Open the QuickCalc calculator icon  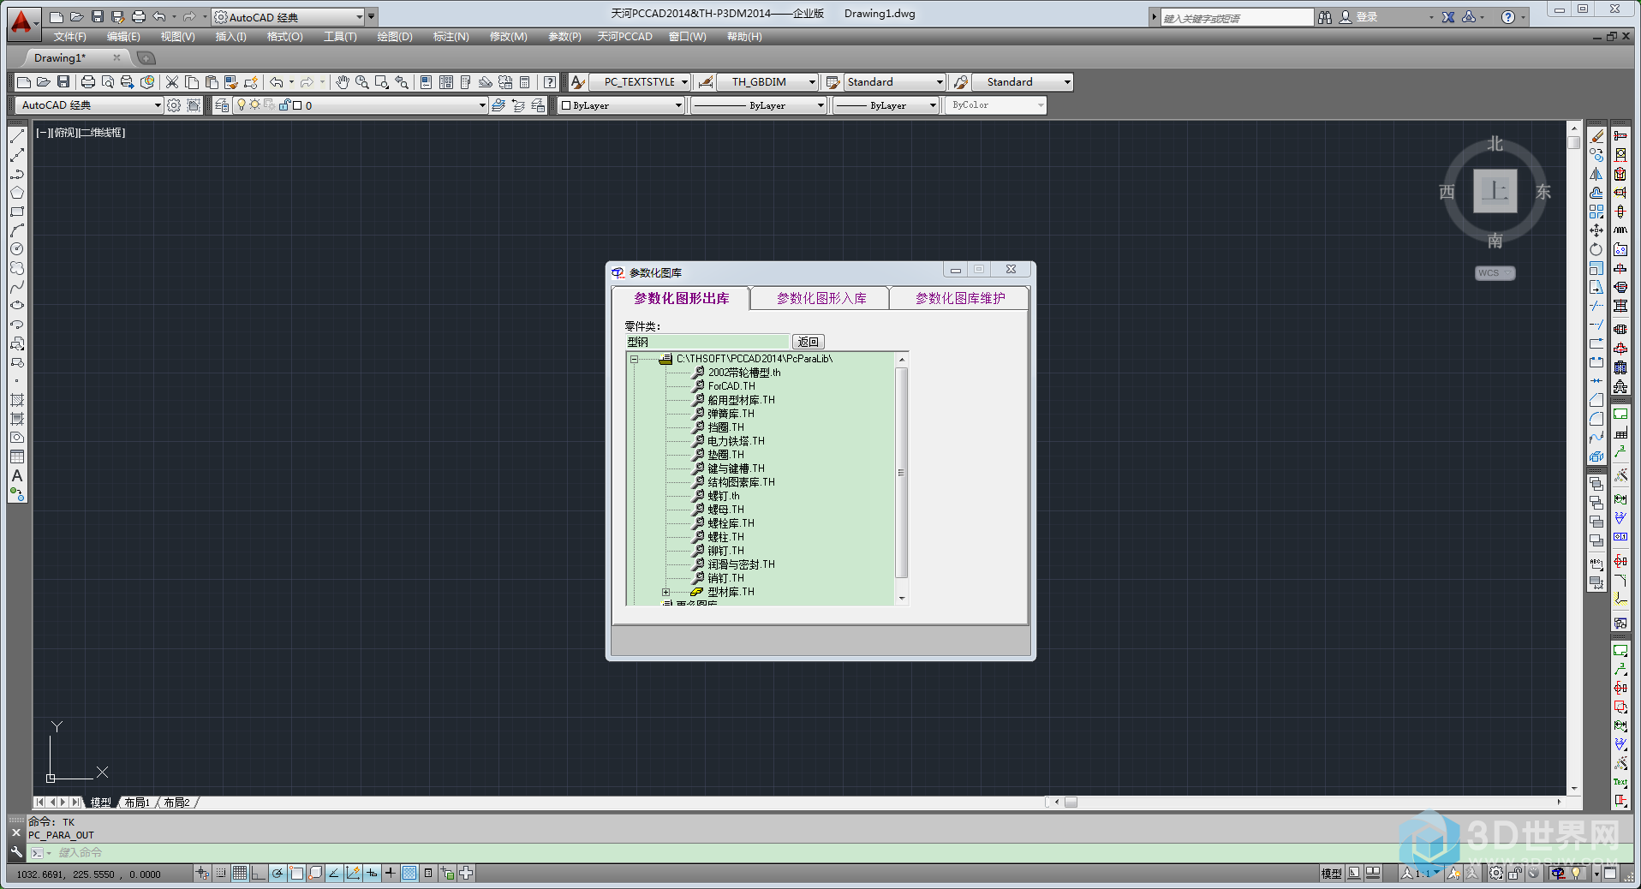525,82
